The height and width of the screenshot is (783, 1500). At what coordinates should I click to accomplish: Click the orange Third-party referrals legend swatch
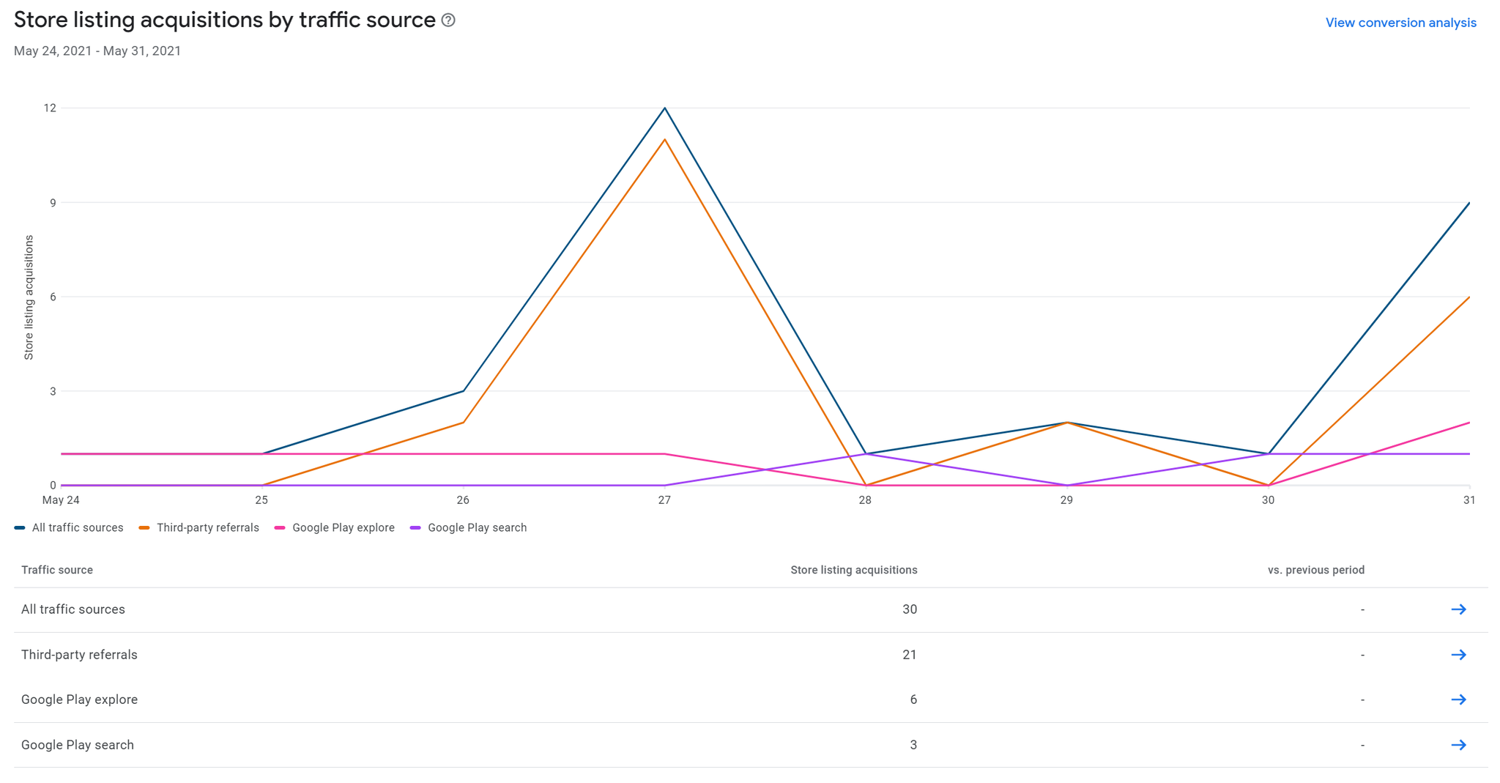tap(144, 527)
